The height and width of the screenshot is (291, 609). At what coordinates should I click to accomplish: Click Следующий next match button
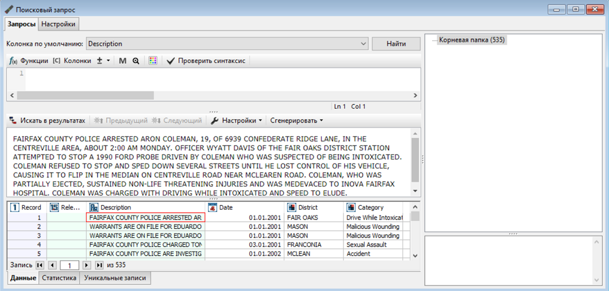(x=177, y=121)
